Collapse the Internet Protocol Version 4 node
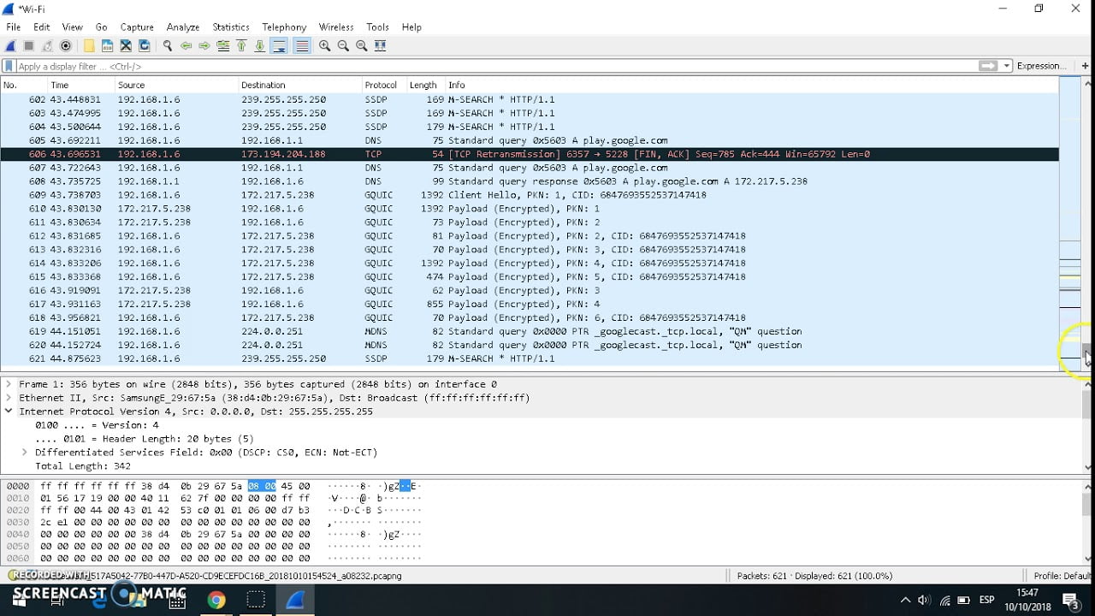 click(9, 412)
